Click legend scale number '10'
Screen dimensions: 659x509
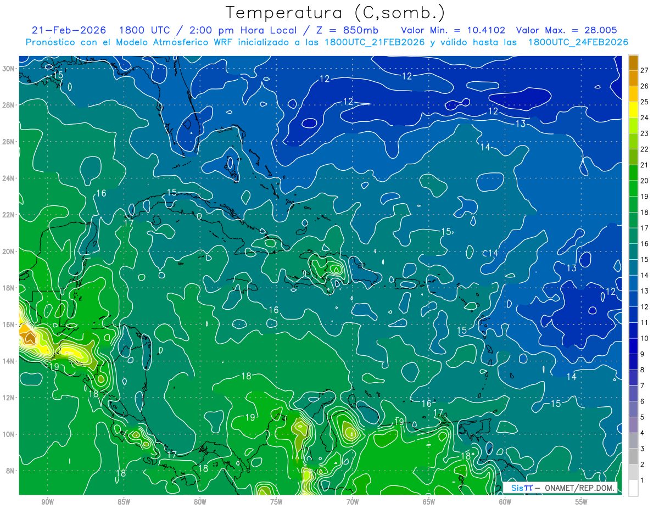(645, 338)
